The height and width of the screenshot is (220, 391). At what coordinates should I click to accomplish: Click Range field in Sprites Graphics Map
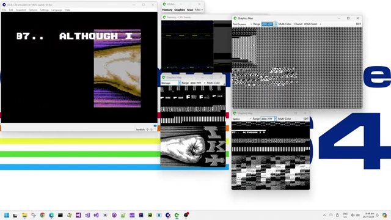coord(267,119)
